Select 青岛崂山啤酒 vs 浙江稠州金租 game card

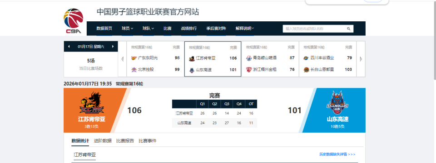point(270,59)
